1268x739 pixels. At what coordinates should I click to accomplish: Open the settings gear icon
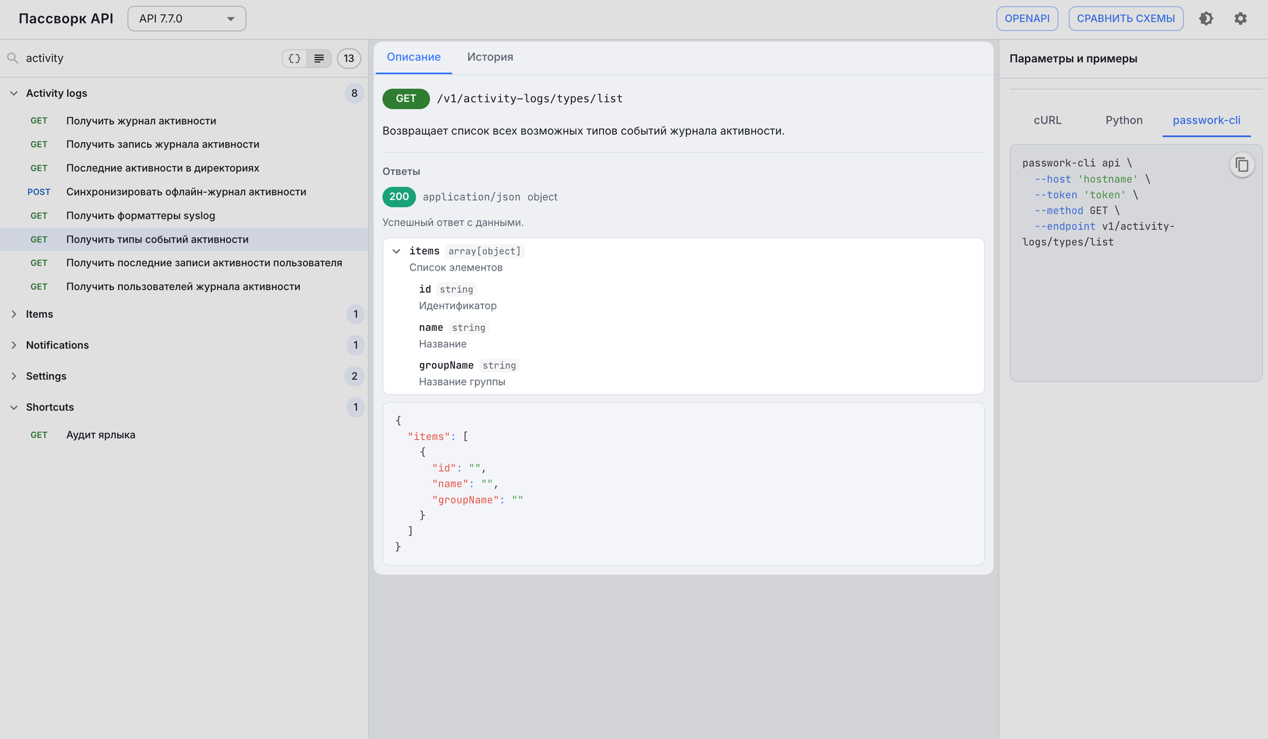tap(1241, 18)
